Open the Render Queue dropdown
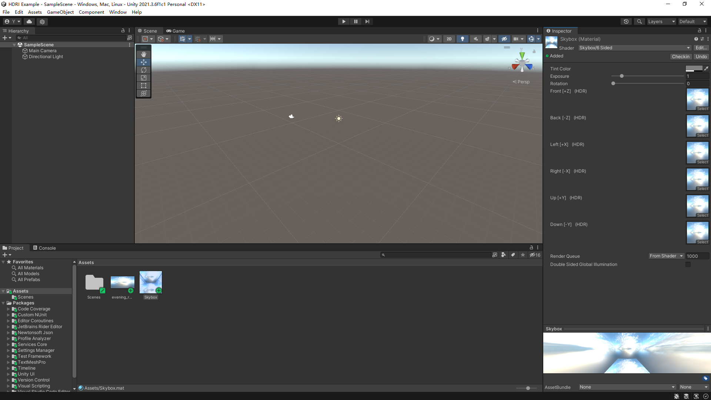This screenshot has width=711, height=400. [665, 256]
